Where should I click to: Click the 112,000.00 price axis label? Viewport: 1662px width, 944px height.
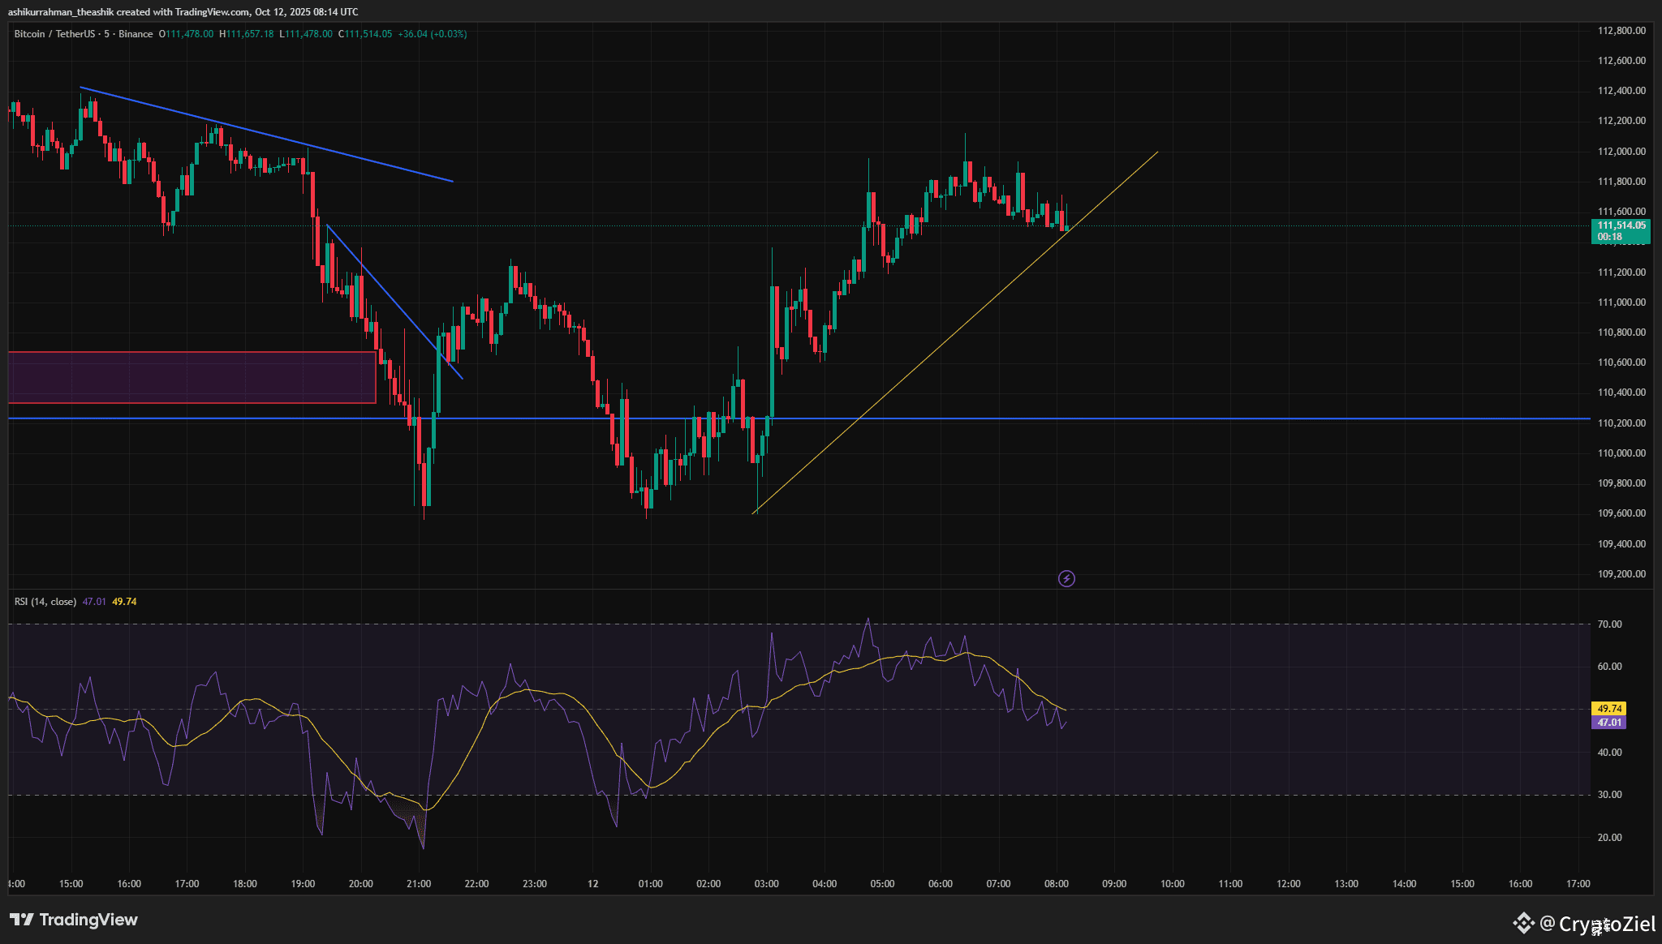pyautogui.click(x=1621, y=152)
